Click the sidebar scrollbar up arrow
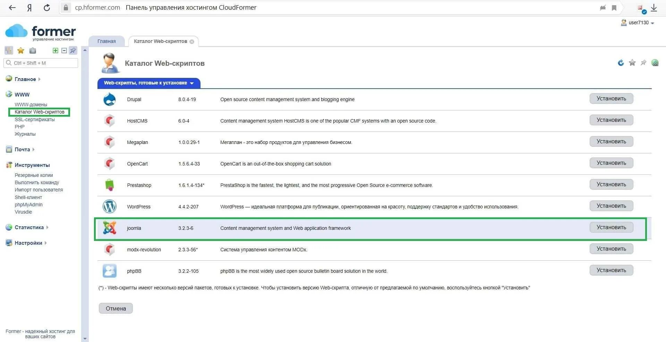 [x=85, y=51]
